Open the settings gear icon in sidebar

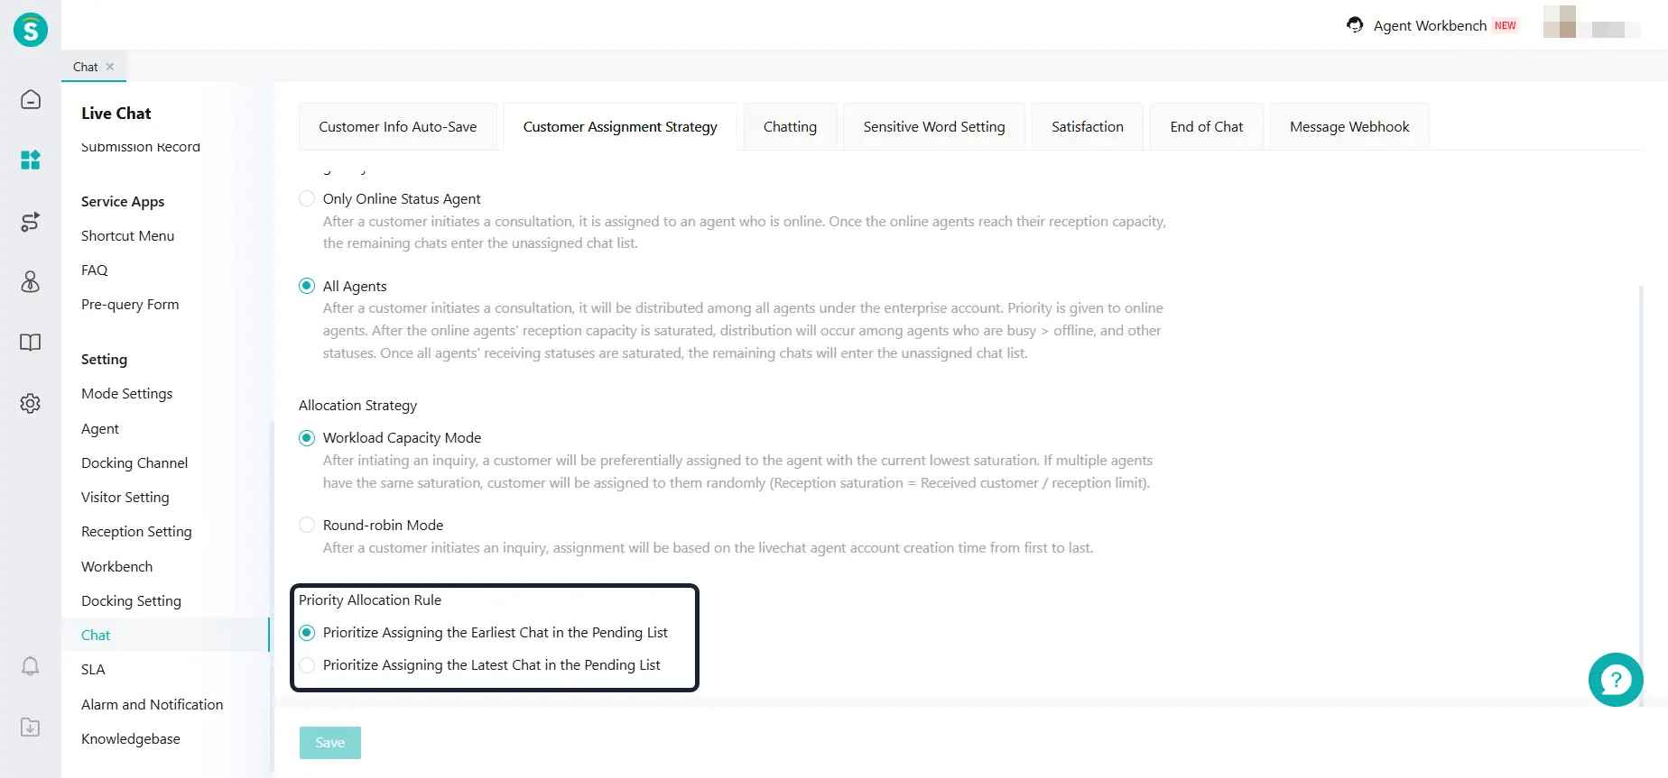click(31, 403)
